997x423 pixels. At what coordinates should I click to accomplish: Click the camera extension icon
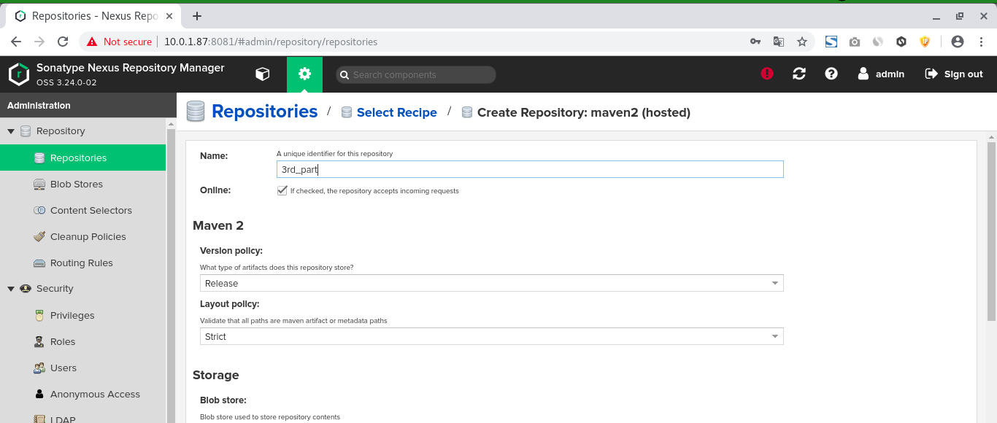[855, 42]
